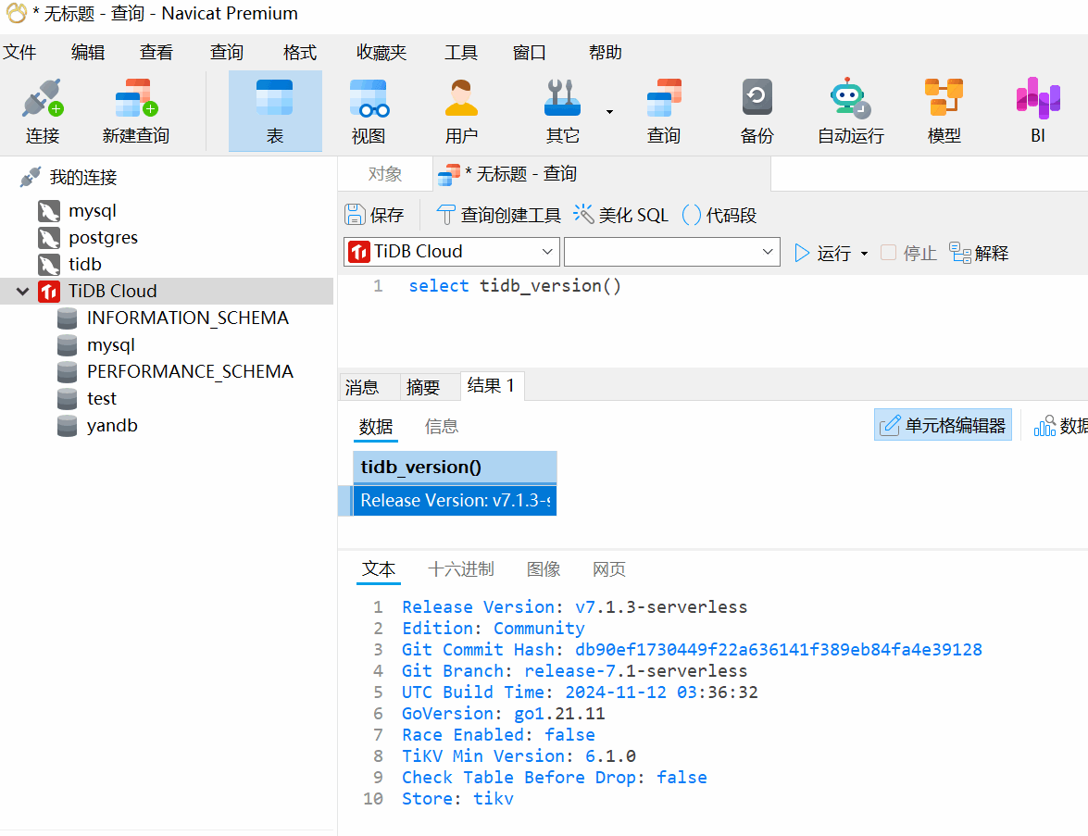Image resolution: width=1088 pixels, height=836 pixels.
Task: Select the mysql connection in the tree
Action: click(92, 211)
